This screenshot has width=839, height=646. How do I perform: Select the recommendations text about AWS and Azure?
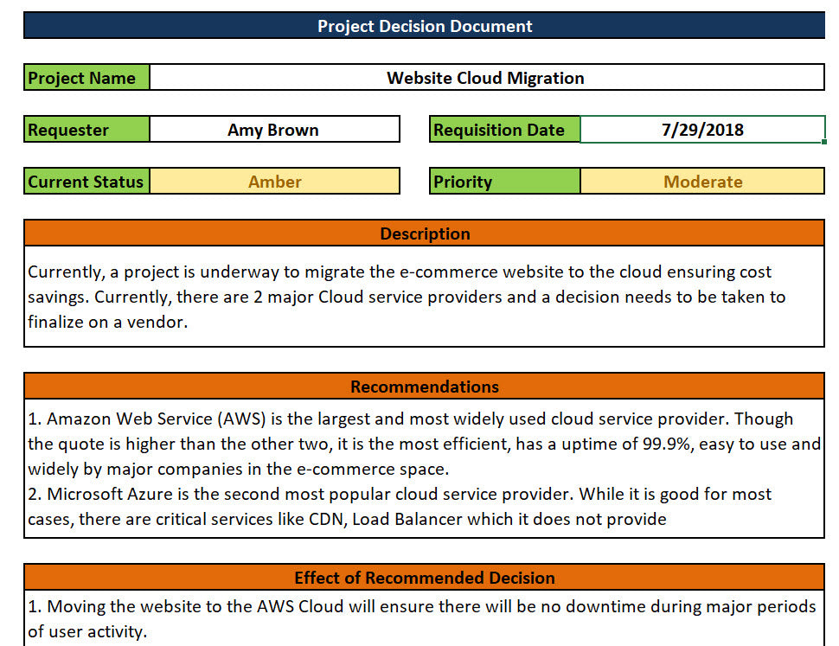pyautogui.click(x=425, y=469)
